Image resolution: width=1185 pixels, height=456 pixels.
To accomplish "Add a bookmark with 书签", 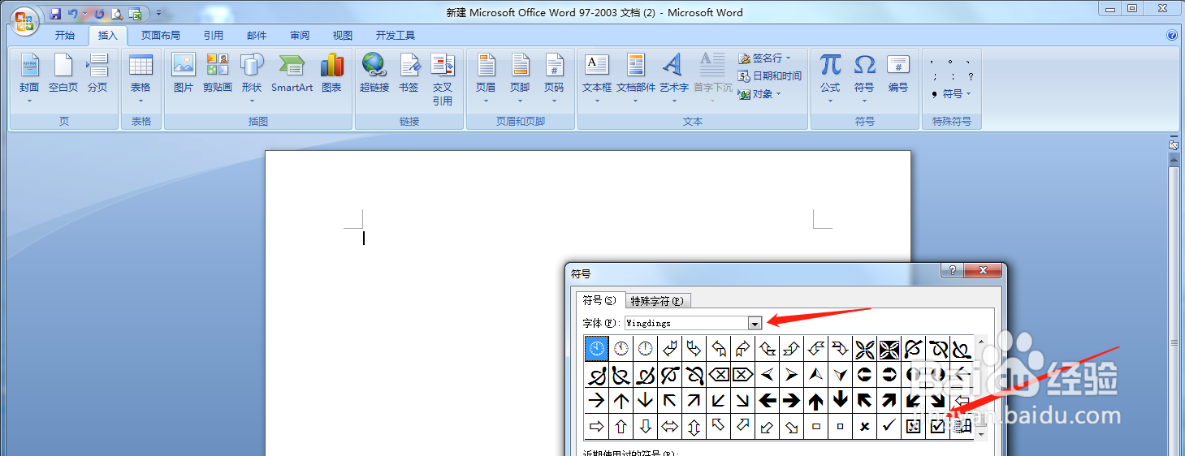I will click(x=409, y=73).
